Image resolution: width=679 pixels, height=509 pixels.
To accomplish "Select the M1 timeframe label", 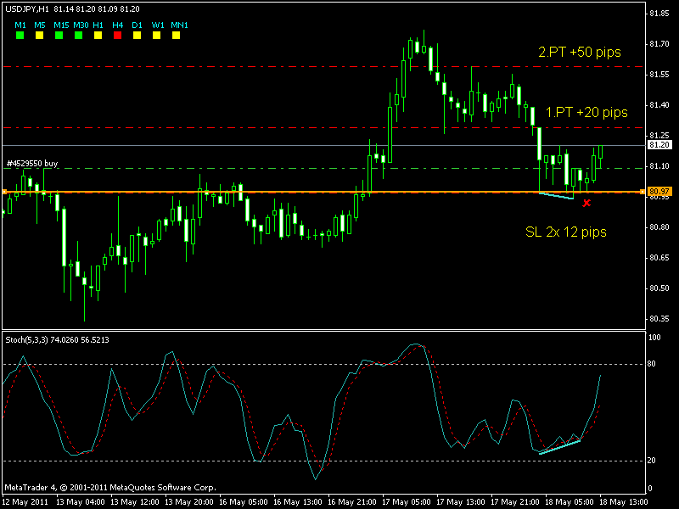I will coord(20,25).
